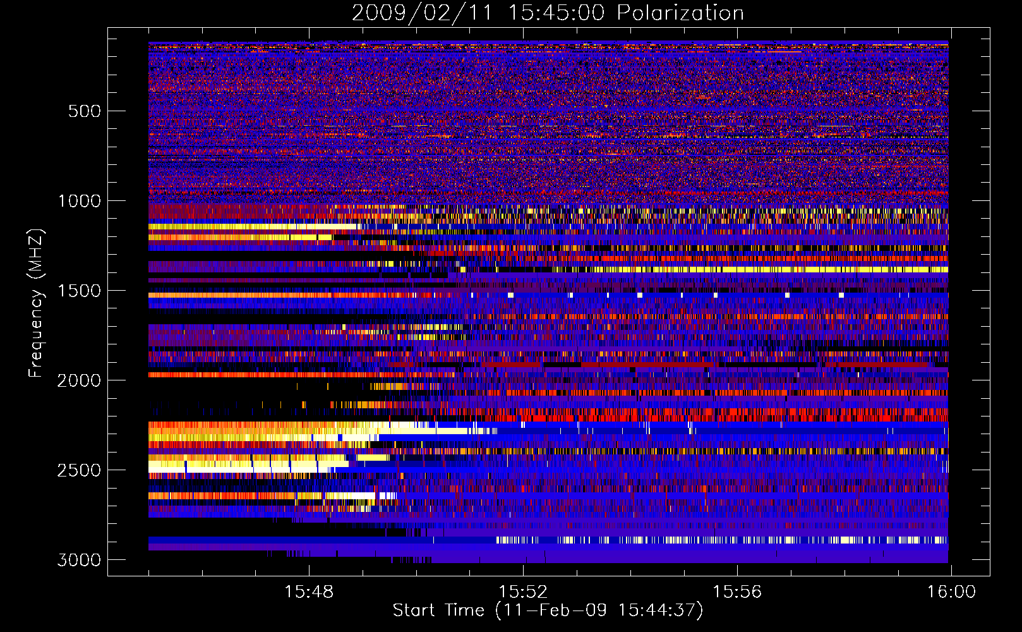Click the 'Frequency (MHZ)' axis label
Image resolution: width=1022 pixels, height=632 pixels.
(x=36, y=303)
